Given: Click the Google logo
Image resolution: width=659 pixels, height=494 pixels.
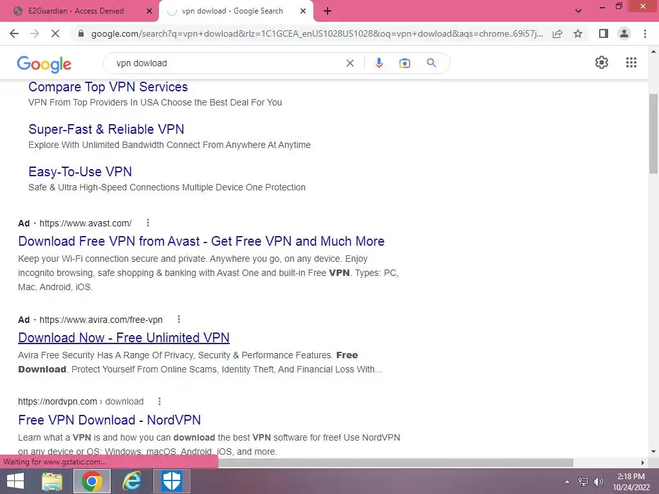Looking at the screenshot, I should click(x=44, y=64).
